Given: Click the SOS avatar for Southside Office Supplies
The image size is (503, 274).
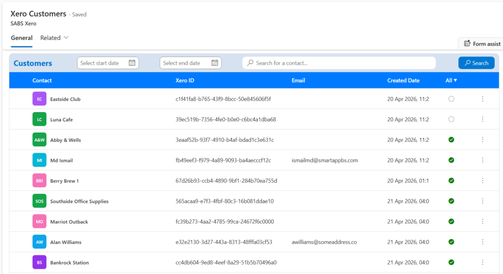Looking at the screenshot, I should (39, 201).
